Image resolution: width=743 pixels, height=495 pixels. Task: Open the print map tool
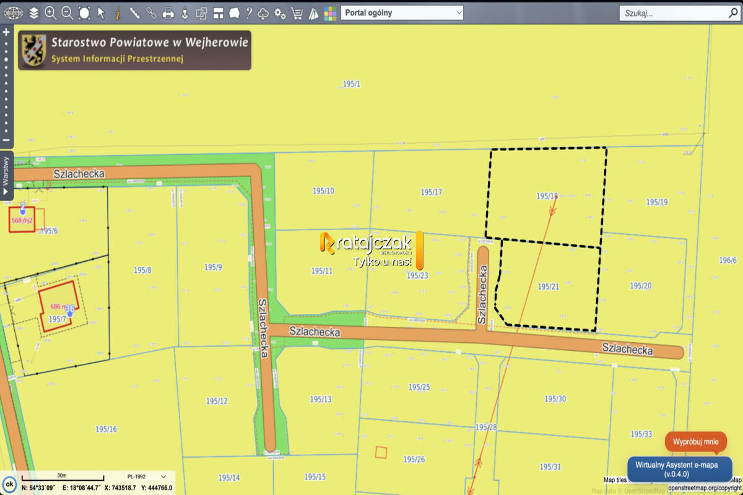pos(168,12)
